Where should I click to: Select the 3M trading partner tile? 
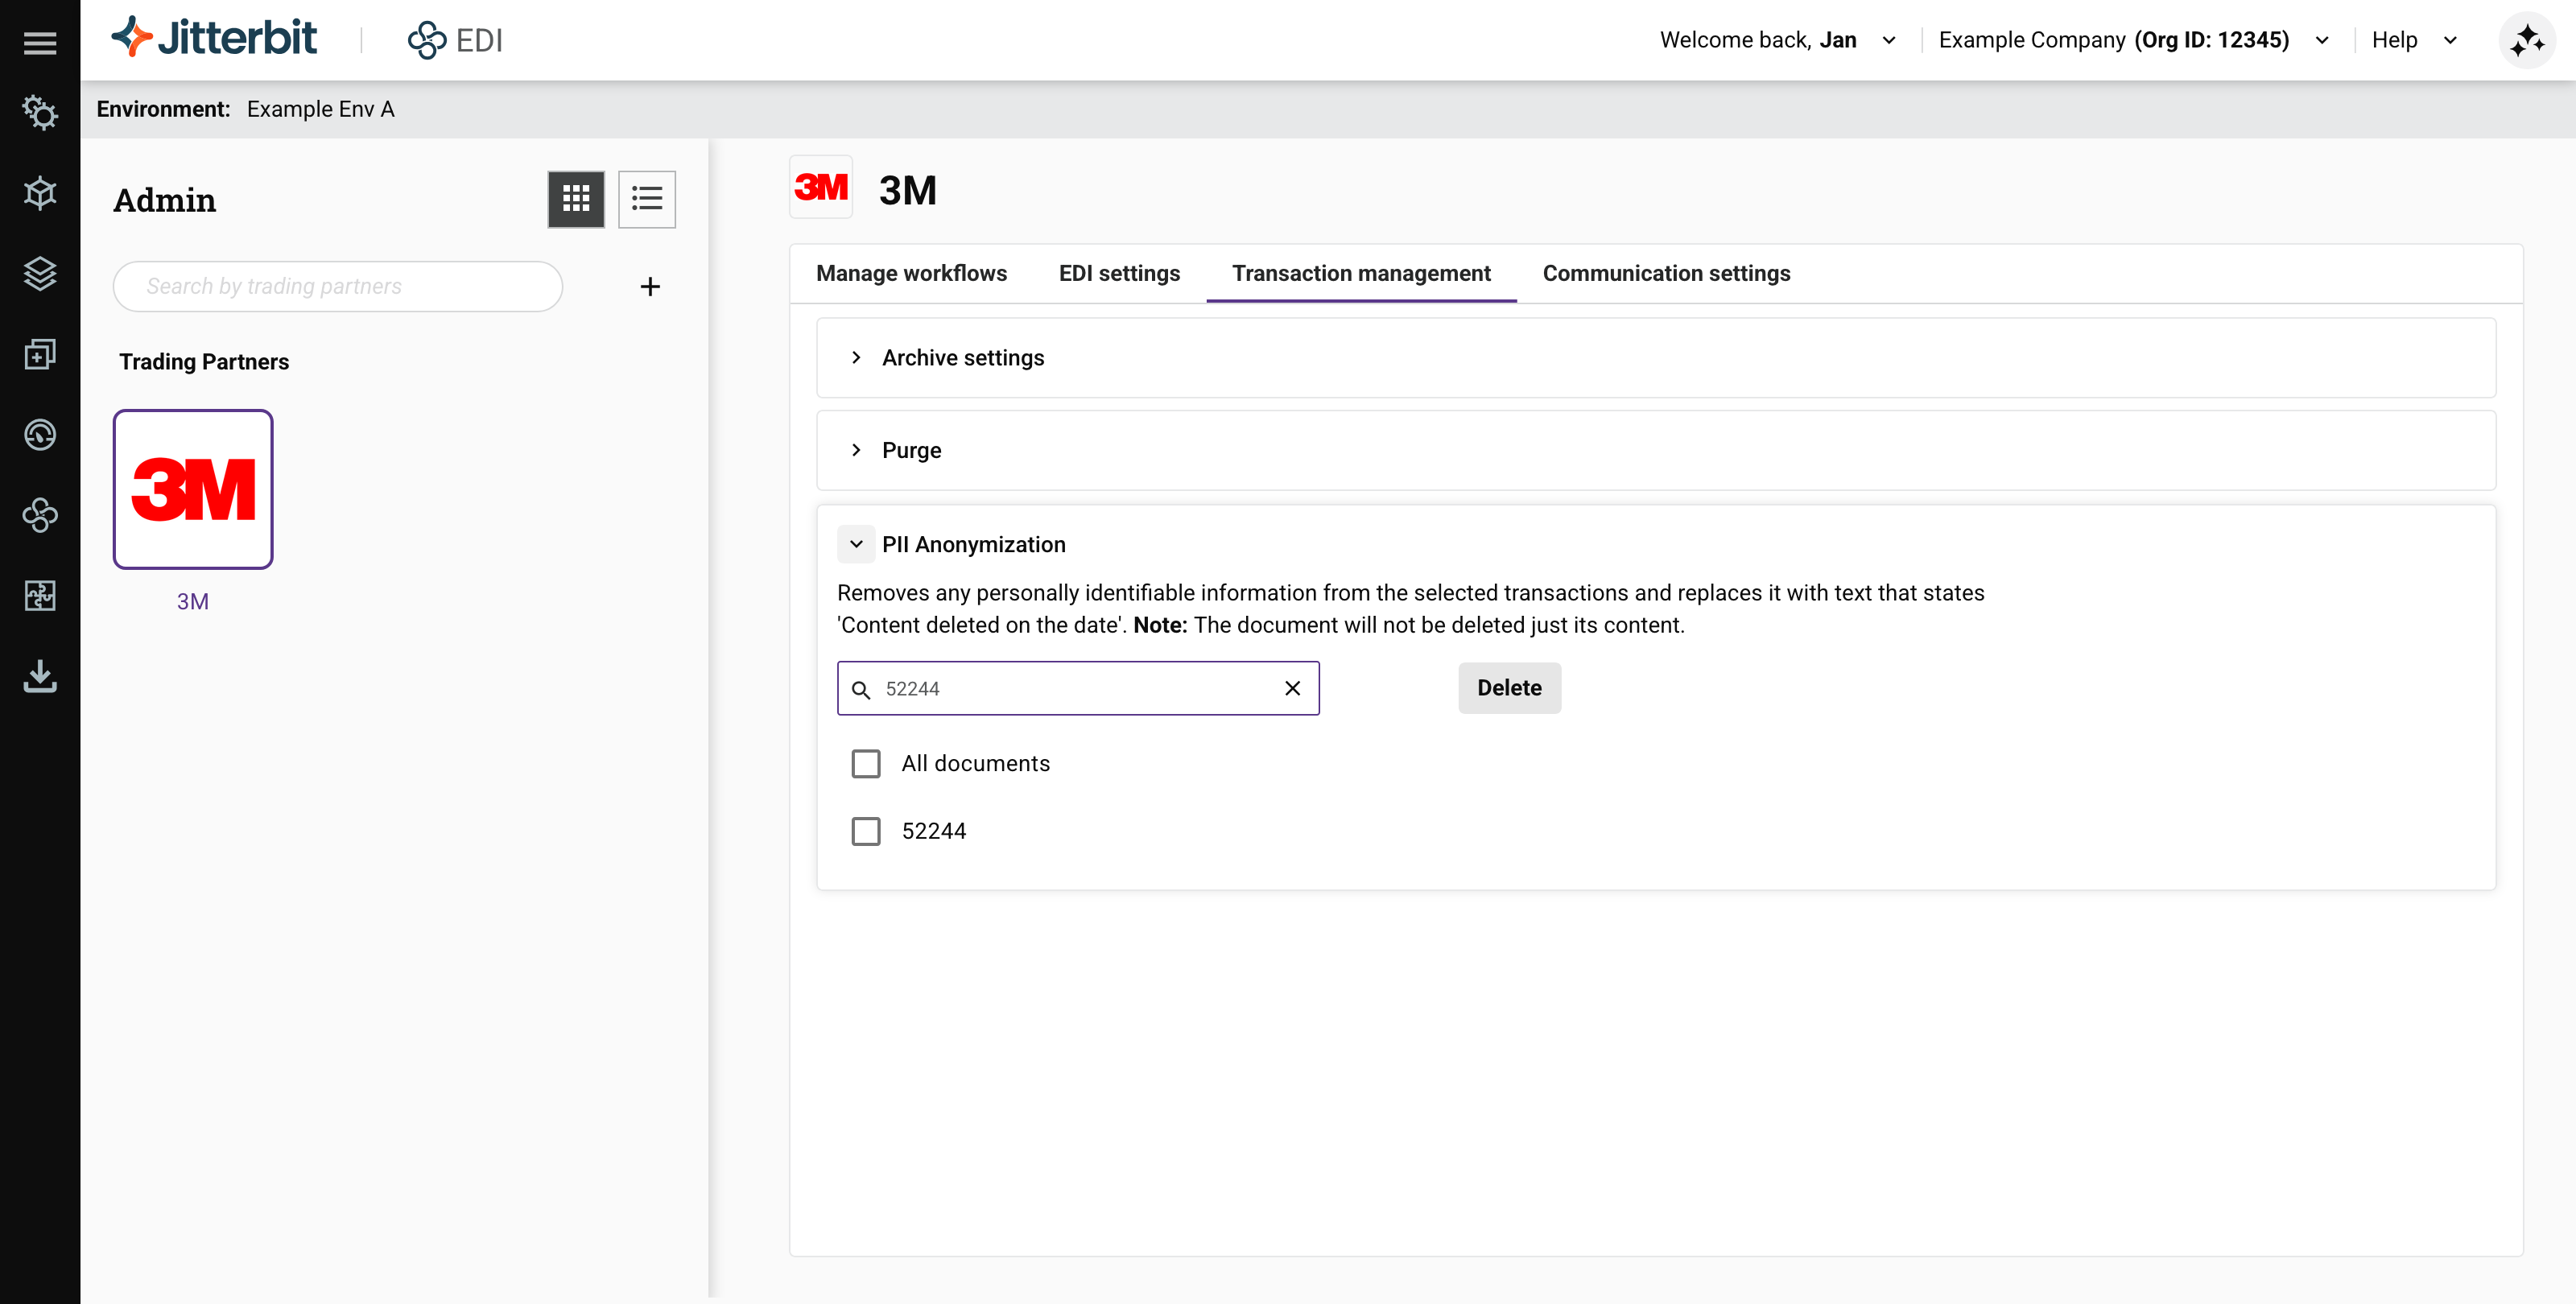[193, 489]
